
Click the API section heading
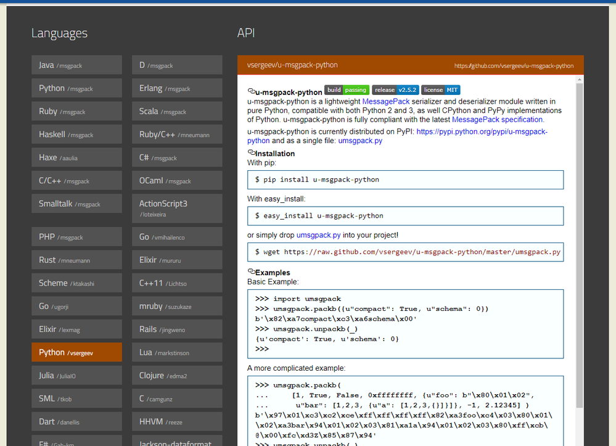(246, 33)
